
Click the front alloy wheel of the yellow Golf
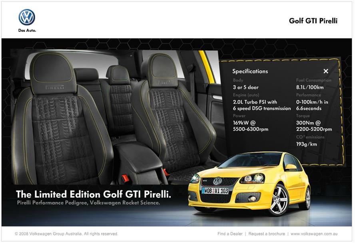point(278,200)
